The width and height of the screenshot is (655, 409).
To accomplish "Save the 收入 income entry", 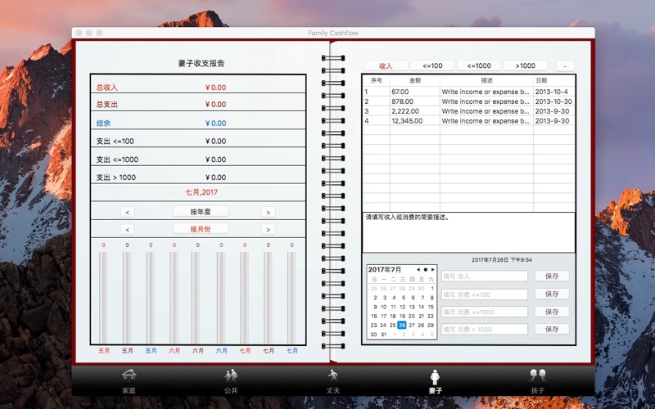I will point(552,276).
